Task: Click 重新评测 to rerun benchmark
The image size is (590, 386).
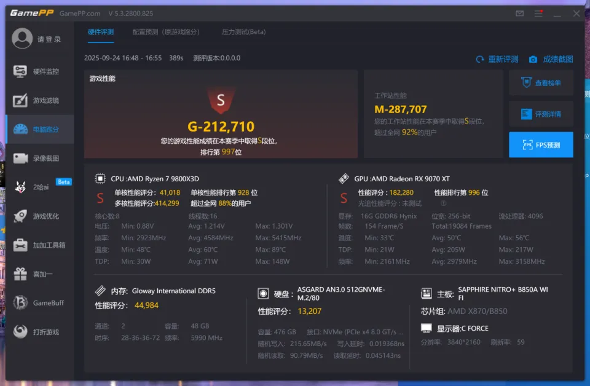Action: pos(497,59)
